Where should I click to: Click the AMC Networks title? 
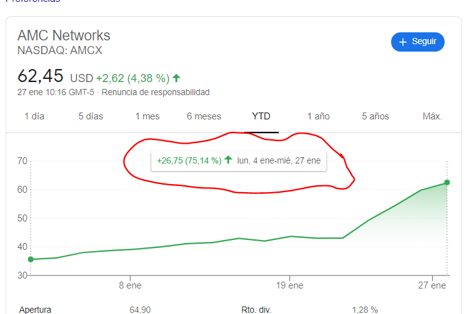click(x=64, y=35)
